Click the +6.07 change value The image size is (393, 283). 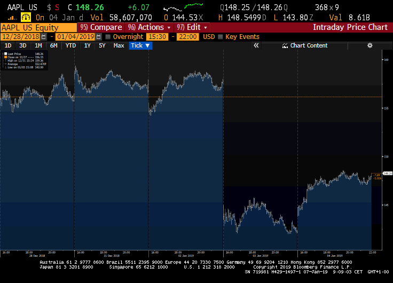[x=138, y=7]
